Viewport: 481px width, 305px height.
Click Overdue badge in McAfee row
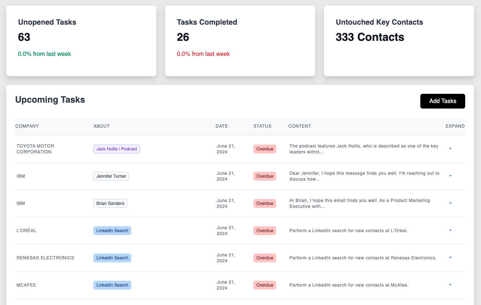coord(265,285)
